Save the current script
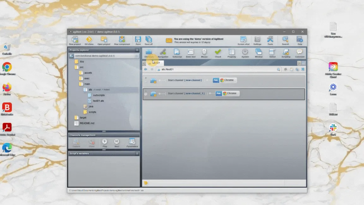The image size is (364, 205). (138, 40)
